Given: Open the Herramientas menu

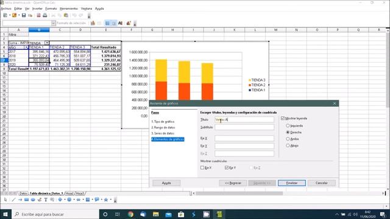Looking at the screenshot, I should pyautogui.click(x=69, y=9).
